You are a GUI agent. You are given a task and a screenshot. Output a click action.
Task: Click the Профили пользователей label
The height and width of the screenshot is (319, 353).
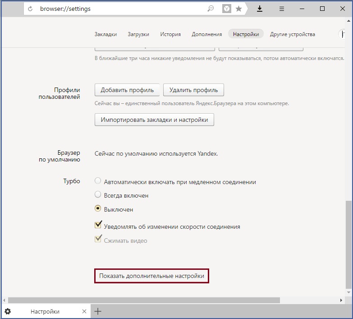(59, 93)
